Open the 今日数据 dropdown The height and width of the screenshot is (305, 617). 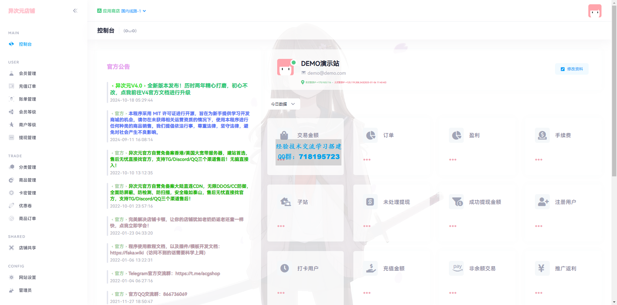coord(283,104)
